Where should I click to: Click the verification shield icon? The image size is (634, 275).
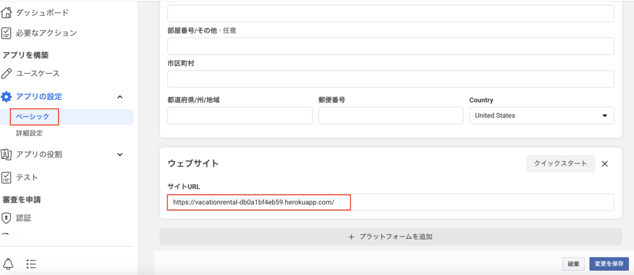(6, 217)
